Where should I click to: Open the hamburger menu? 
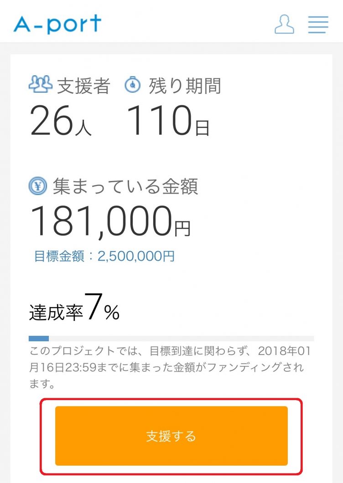pyautogui.click(x=318, y=24)
